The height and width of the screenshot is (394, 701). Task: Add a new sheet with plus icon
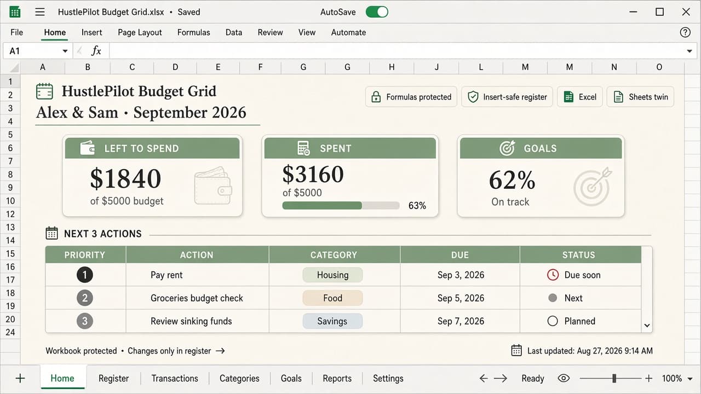point(20,378)
